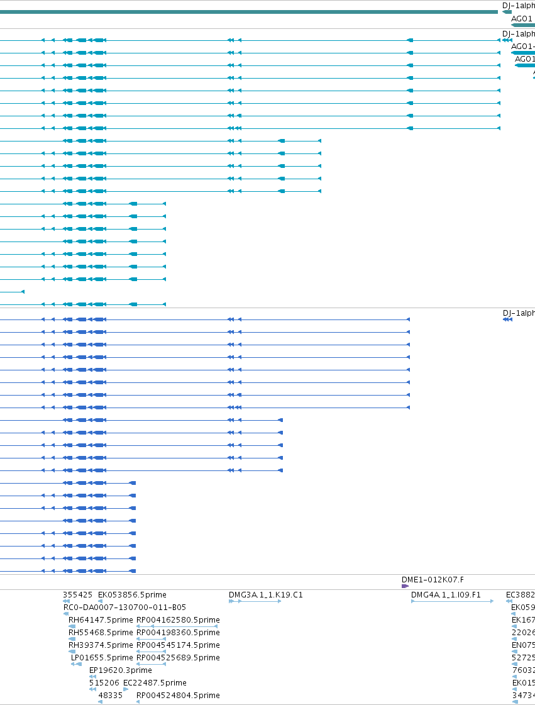Select the DMG4A.1_1.I09.F1 arrow feature line
The height and width of the screenshot is (705, 535).
click(452, 601)
